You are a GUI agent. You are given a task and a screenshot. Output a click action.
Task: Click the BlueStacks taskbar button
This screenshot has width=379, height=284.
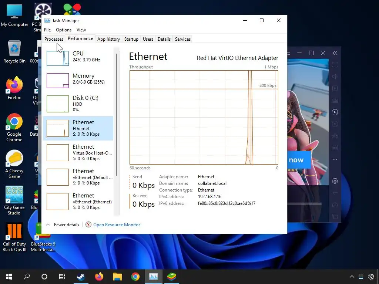click(x=172, y=277)
